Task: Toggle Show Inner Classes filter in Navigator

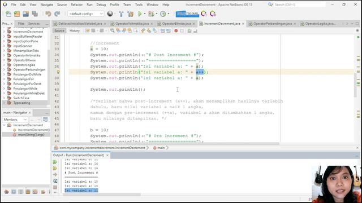Action: click(35, 192)
